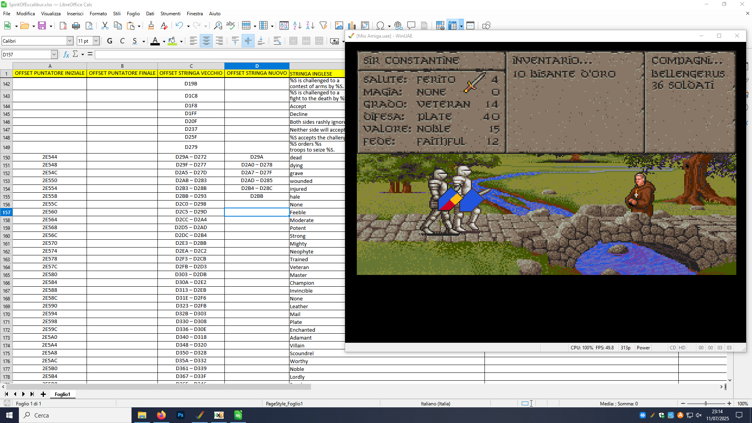Toggle Center Horizontally alignment
The image size is (752, 423).
click(x=206, y=41)
